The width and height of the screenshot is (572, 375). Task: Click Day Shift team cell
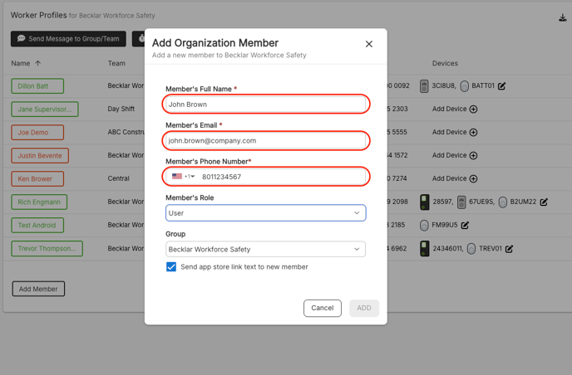click(x=121, y=109)
